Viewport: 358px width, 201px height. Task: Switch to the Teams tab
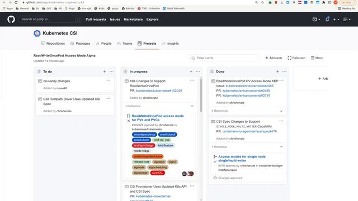click(x=125, y=44)
